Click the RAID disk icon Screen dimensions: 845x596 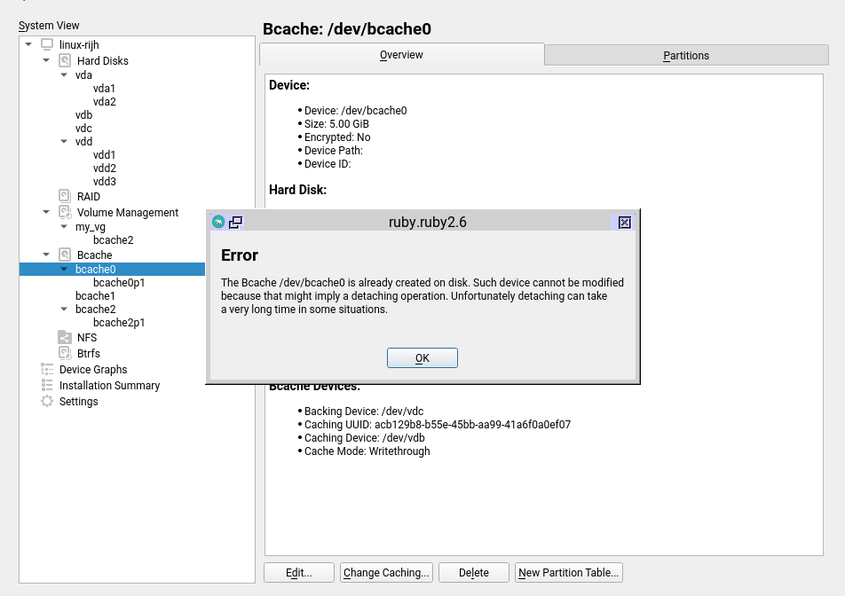[65, 196]
